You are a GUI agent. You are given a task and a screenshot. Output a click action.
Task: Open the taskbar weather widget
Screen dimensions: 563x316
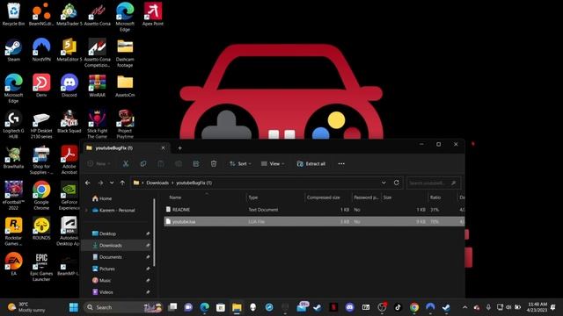tap(27, 307)
